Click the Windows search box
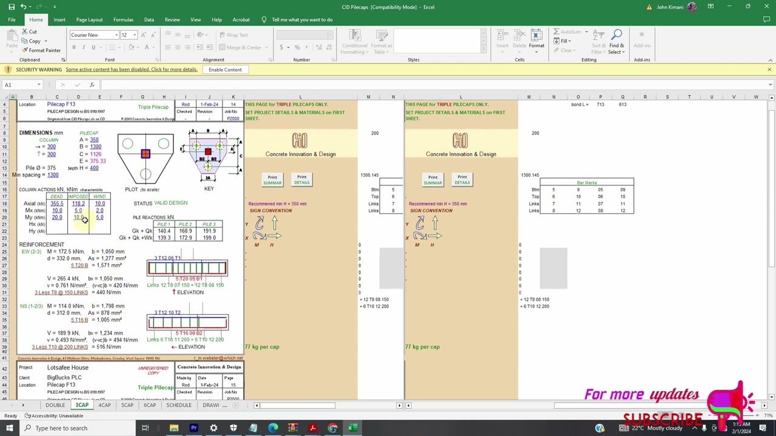Viewport: 776px width, 436px height. (79, 428)
